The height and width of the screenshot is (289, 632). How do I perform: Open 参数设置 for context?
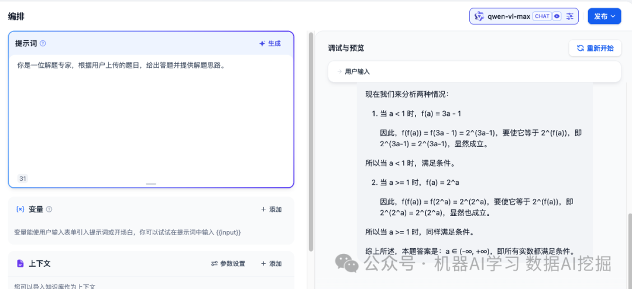[228, 264]
